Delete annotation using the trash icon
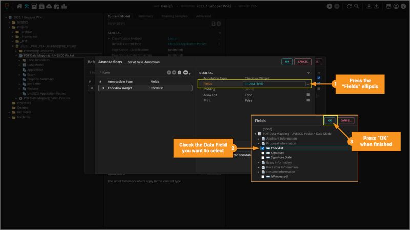Image resolution: width=410 pixels, height=230 pixels. click(179, 73)
